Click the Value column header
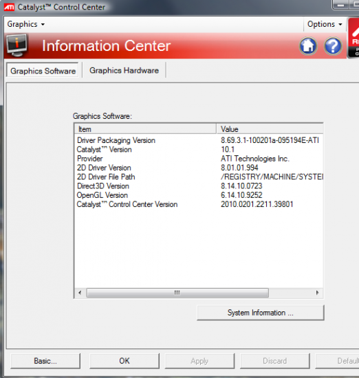The image size is (359, 378). pos(270,129)
